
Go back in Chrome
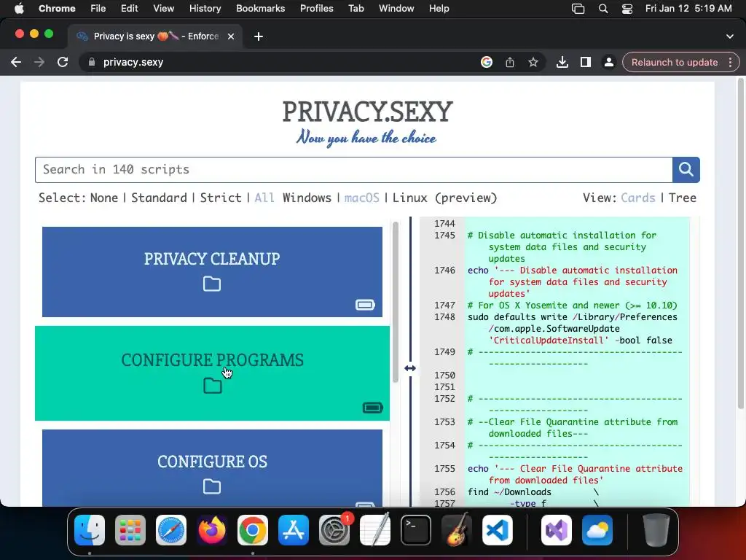coord(16,63)
